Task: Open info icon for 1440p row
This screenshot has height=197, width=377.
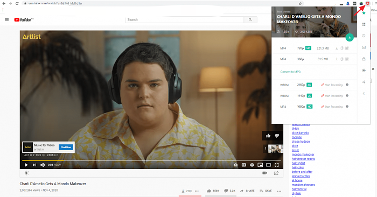Action: (347, 96)
